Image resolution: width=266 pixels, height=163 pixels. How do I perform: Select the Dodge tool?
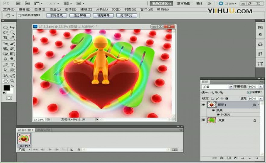tap(12, 59)
